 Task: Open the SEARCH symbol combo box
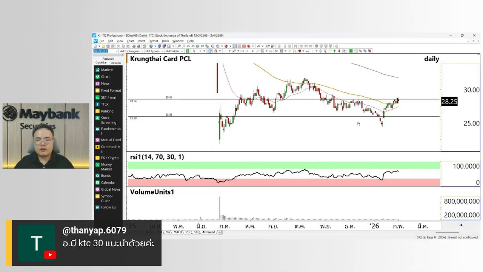pyautogui.click(x=106, y=51)
